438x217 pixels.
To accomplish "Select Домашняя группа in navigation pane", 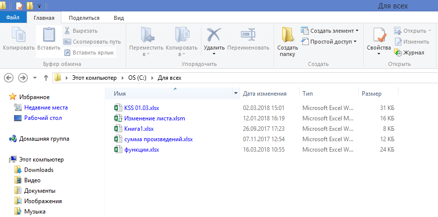I will tap(44, 139).
